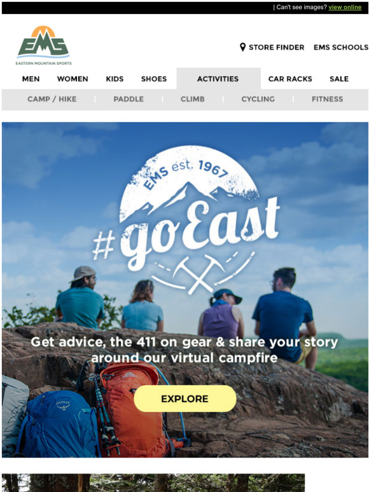
Task: Choose Camp / Hike activity
Action: click(x=52, y=99)
